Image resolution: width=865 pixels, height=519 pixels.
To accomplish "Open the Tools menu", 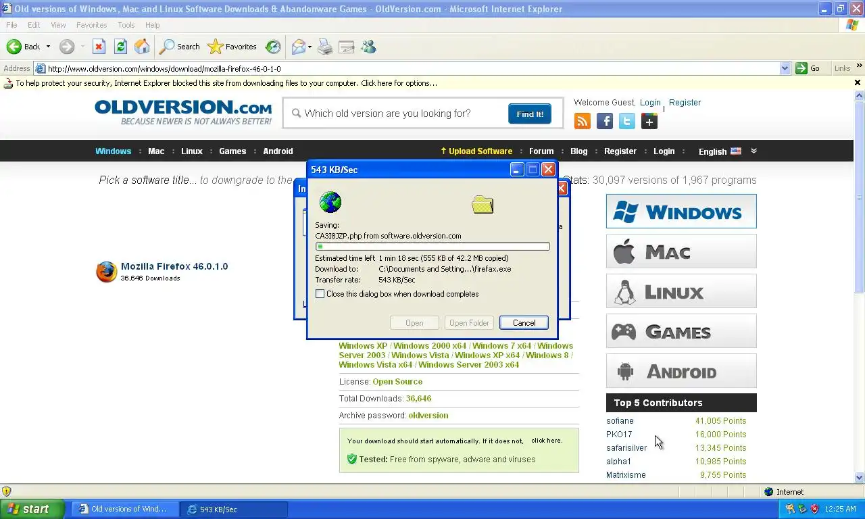I will point(126,25).
